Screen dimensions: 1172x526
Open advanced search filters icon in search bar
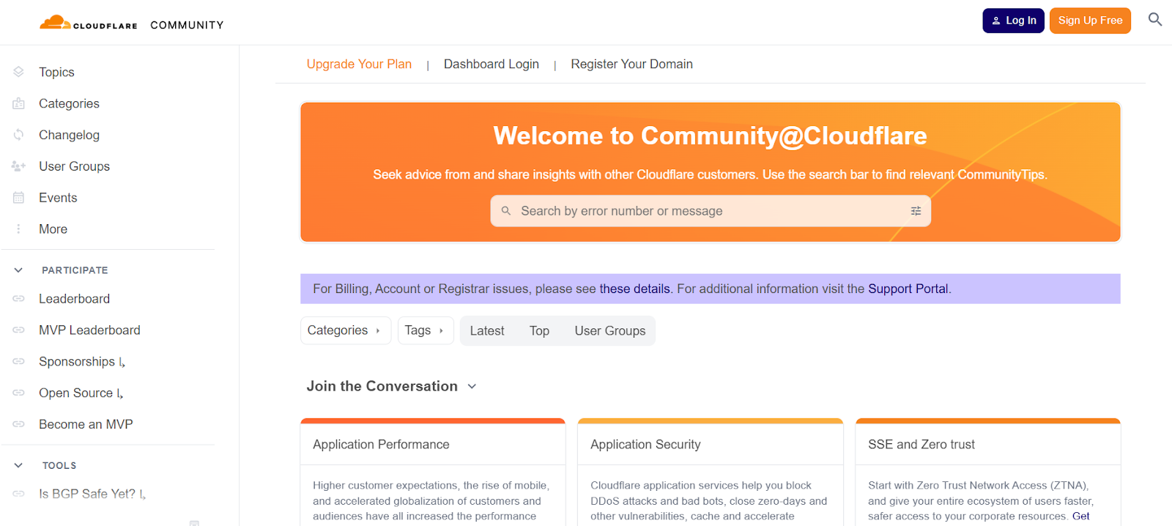click(916, 211)
